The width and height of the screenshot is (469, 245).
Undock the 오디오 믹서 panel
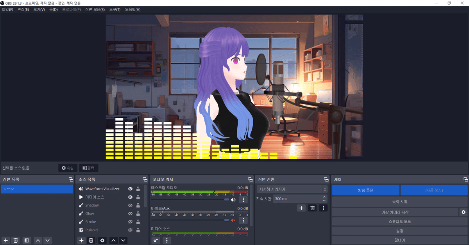pyautogui.click(x=250, y=179)
